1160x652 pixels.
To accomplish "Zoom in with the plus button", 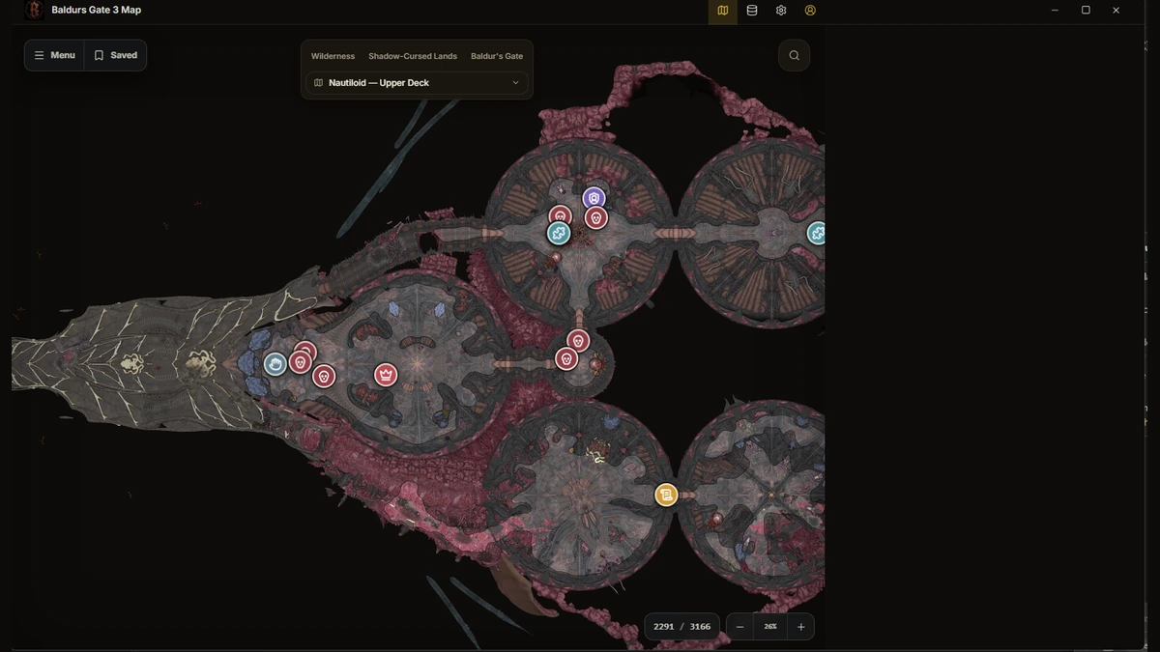I will [800, 627].
